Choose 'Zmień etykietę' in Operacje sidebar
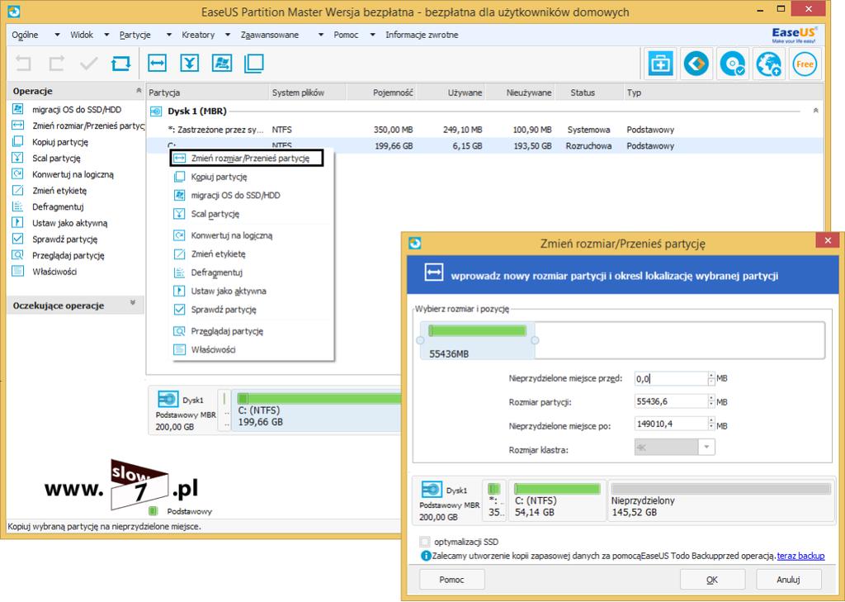This screenshot has width=845, height=602. coord(59,191)
